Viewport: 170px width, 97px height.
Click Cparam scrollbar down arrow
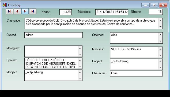[80, 66]
